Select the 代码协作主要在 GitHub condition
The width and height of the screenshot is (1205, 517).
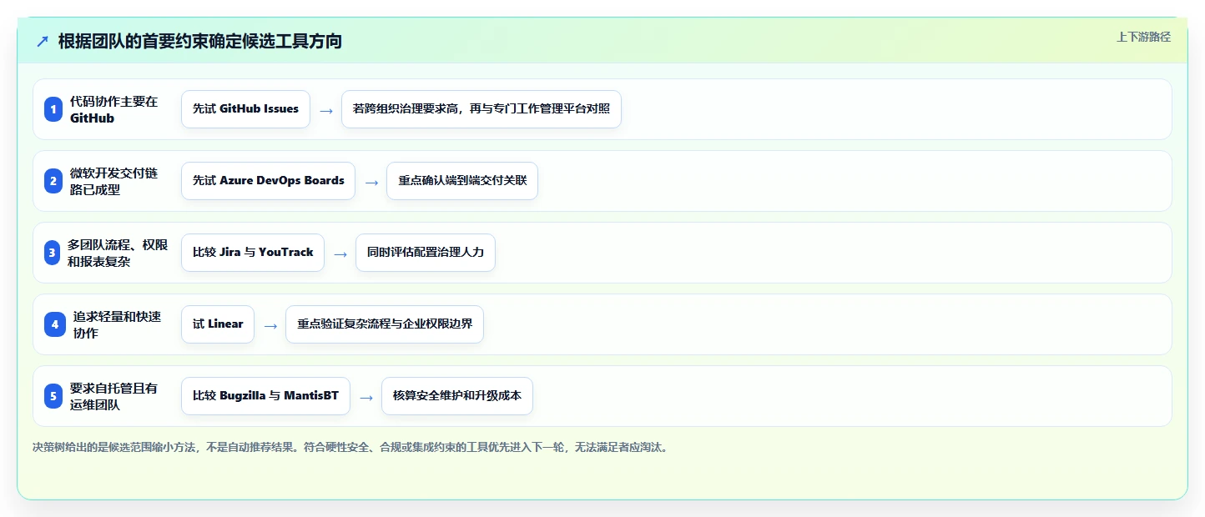pyautogui.click(x=114, y=109)
